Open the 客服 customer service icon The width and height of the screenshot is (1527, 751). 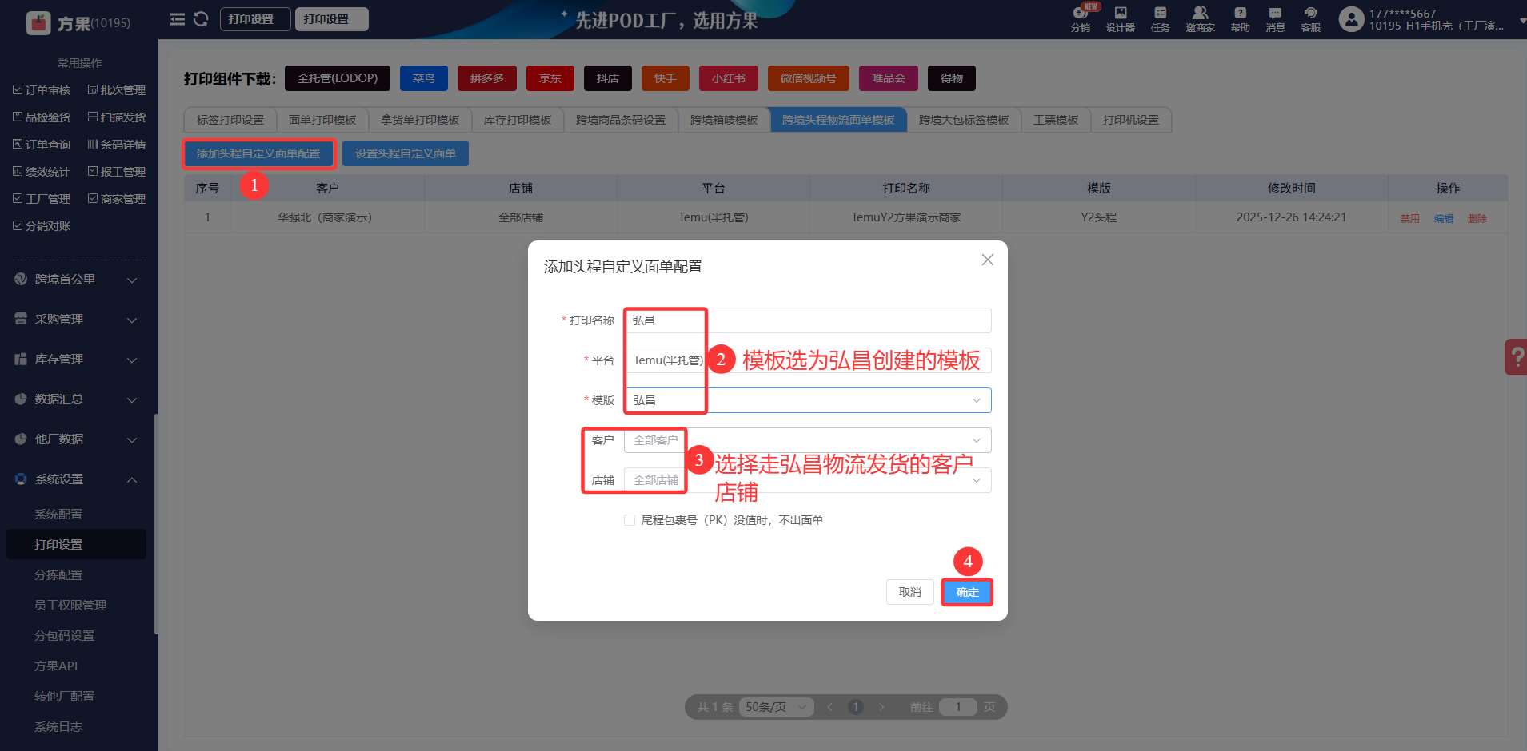[x=1310, y=19]
